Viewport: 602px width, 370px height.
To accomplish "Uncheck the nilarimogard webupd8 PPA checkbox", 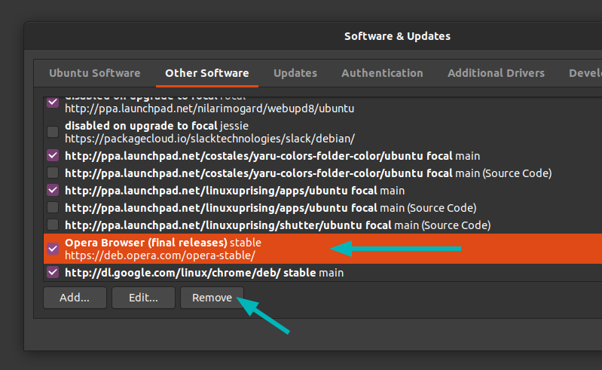I will coord(53,102).
